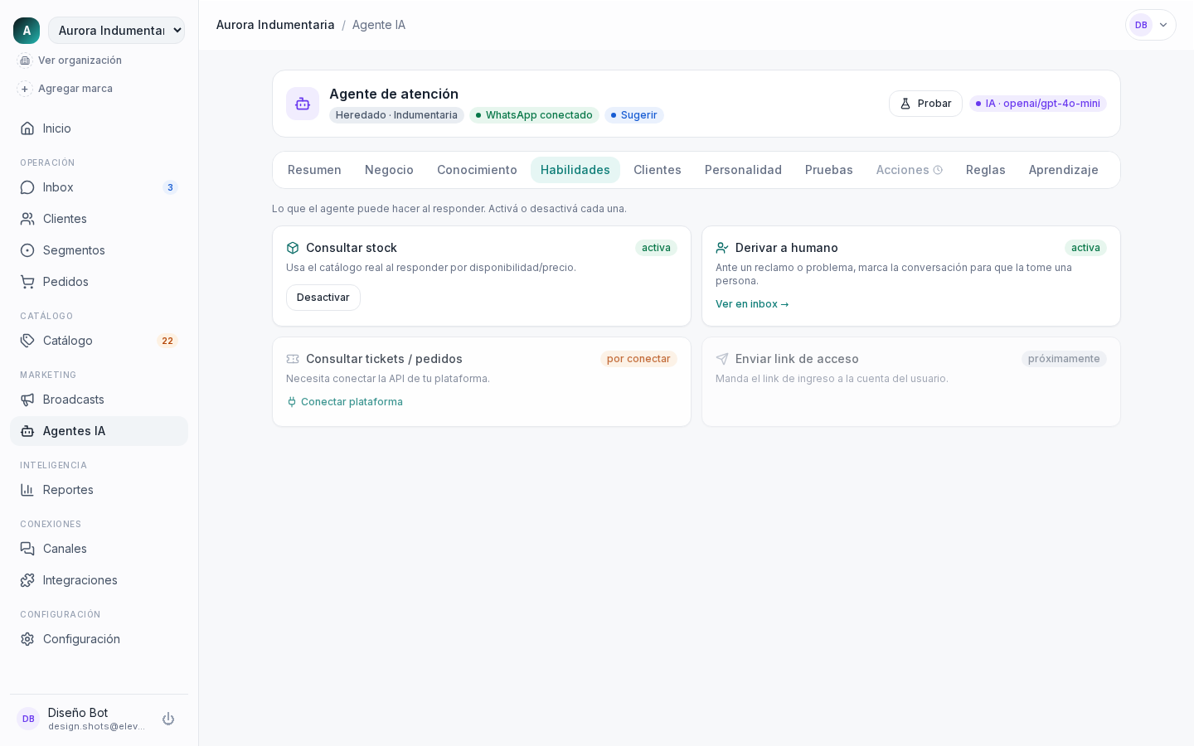
Task: Click the Reportes bar chart icon
Action: click(x=27, y=490)
